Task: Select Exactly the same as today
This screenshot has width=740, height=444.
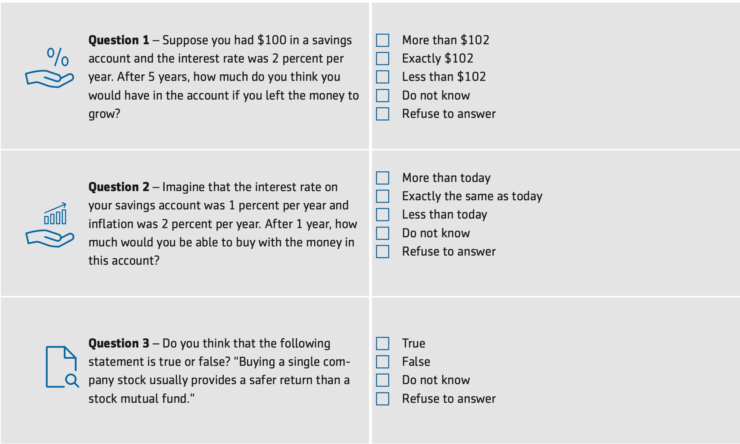Action: [383, 196]
